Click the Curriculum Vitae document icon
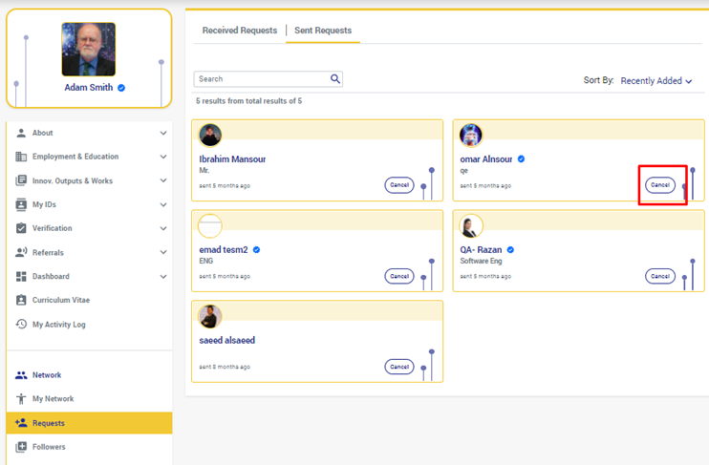 coord(21,300)
